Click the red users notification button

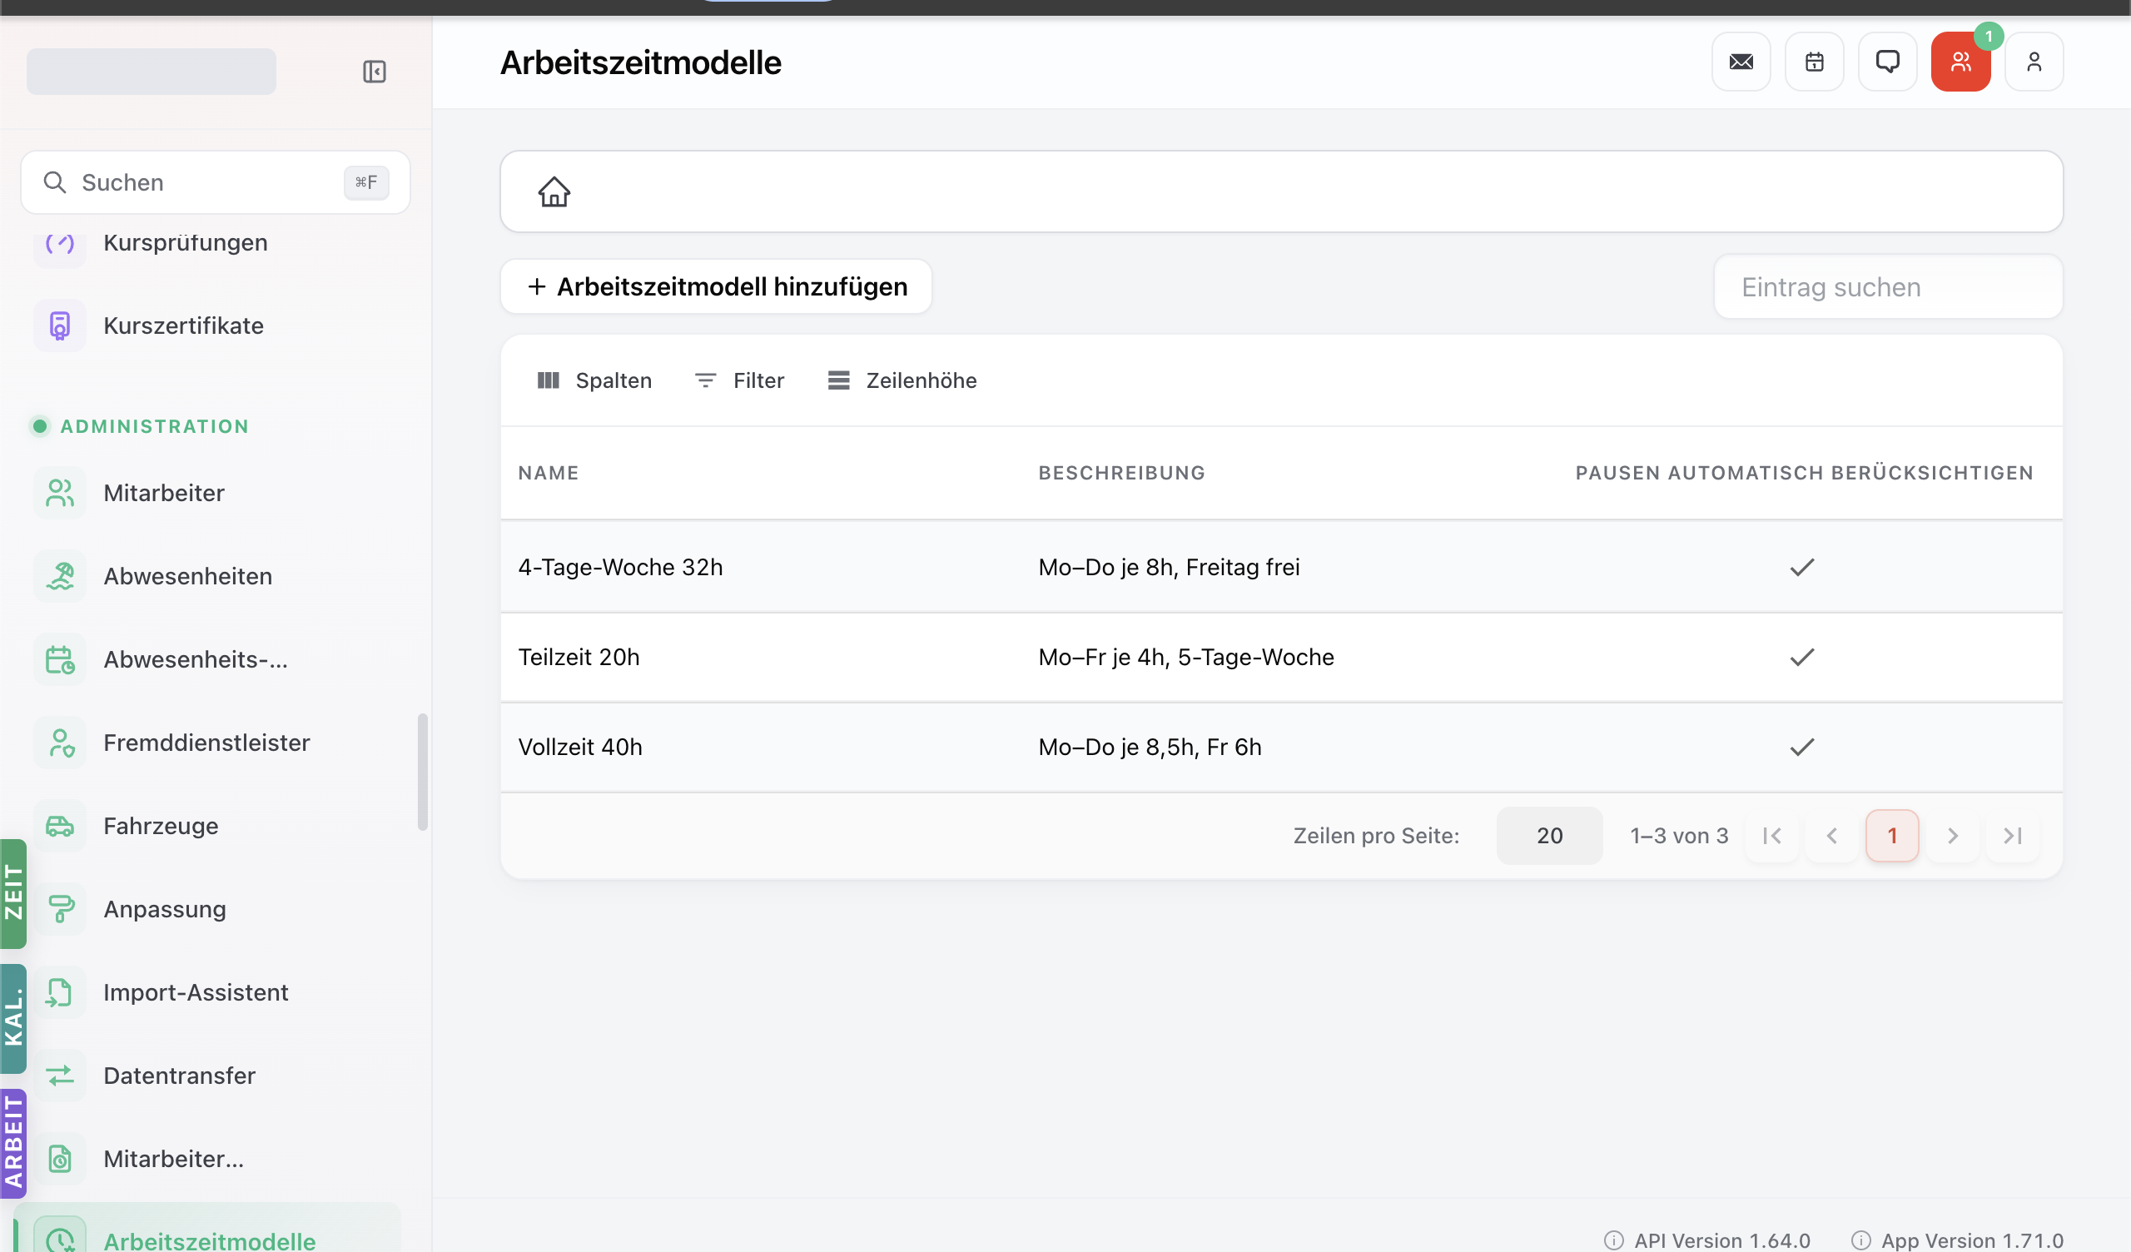(1960, 62)
